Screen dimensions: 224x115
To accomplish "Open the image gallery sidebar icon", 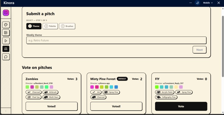I will [x=6, y=33].
